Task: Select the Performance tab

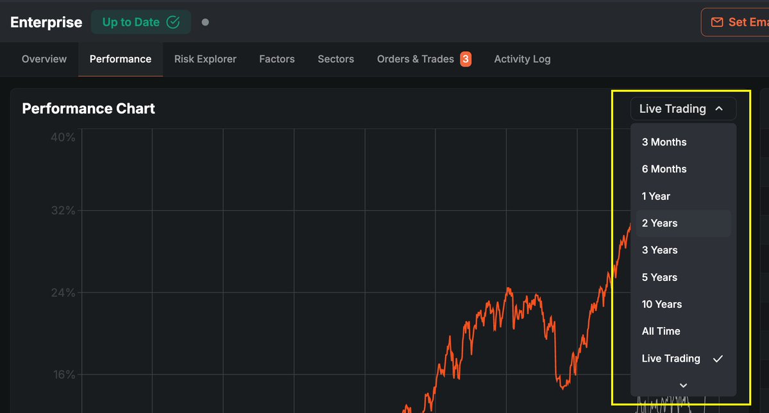Action: click(120, 59)
